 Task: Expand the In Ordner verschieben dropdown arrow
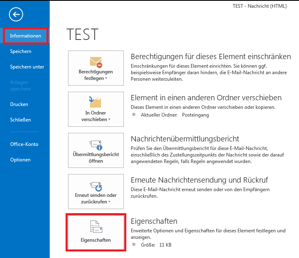[x=110, y=120]
